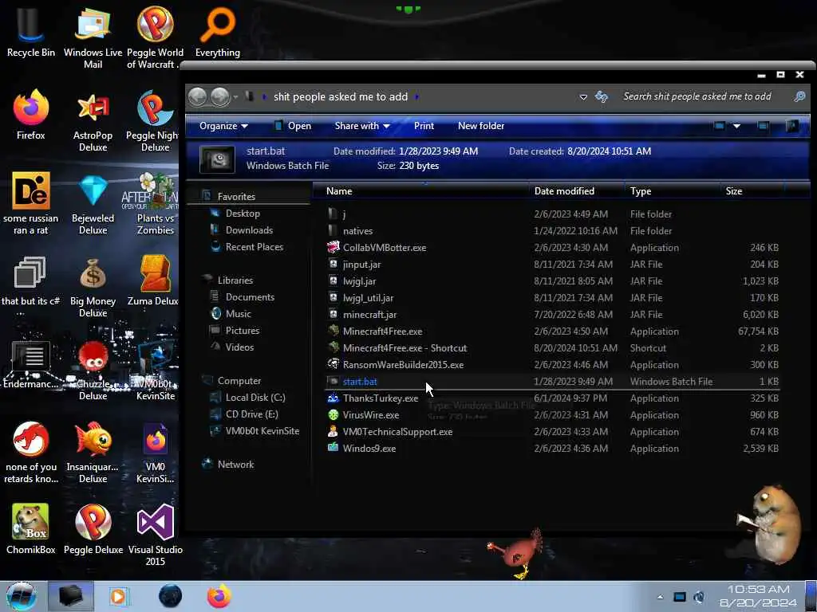Click the address bar refresh icon

602,96
